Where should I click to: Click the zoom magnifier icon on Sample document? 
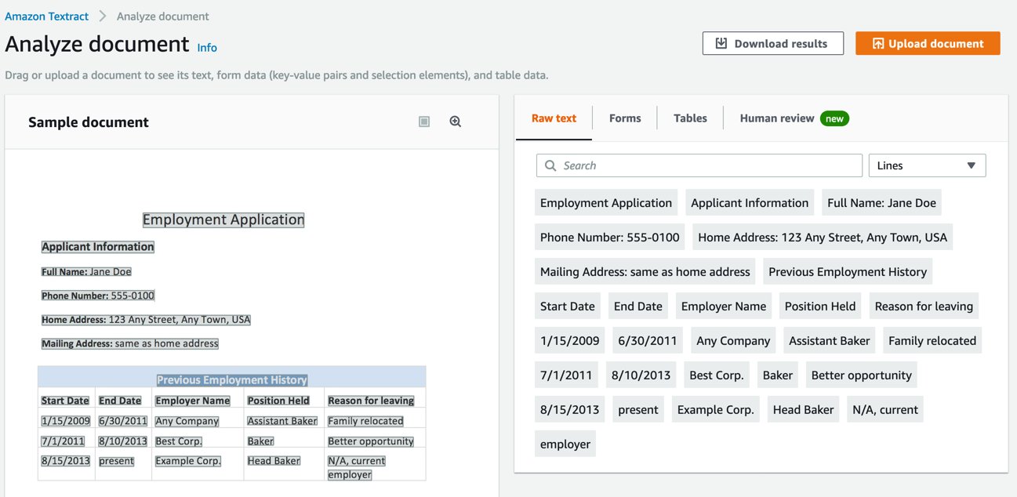(x=456, y=122)
